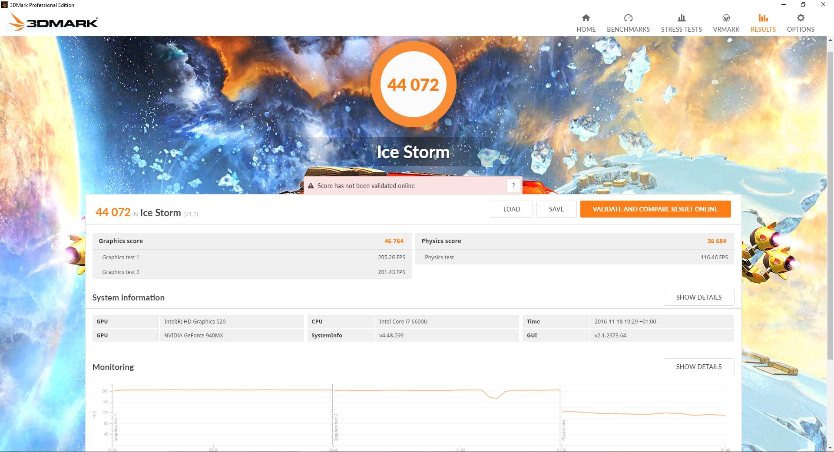This screenshot has width=834, height=452.
Task: Select Graphics test 2 row label
Action: (x=121, y=272)
